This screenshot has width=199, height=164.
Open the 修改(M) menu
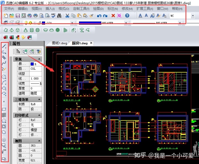(127, 9)
